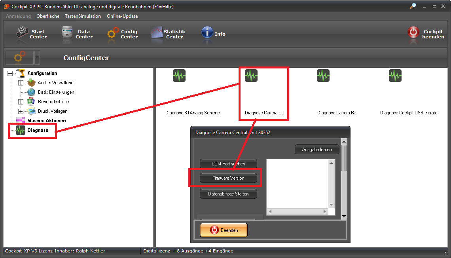Click the Digitallizenz status bar text
This screenshot has height=258, width=451.
coord(188,251)
